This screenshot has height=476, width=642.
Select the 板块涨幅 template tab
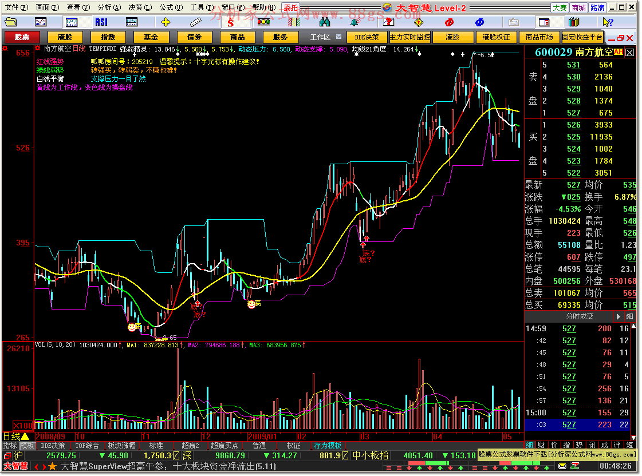point(121,446)
